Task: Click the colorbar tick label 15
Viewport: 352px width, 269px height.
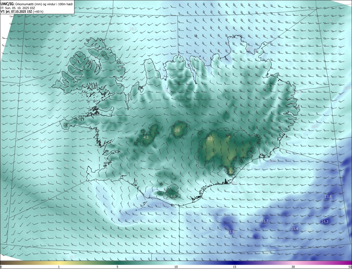Action: pyautogui.click(x=235, y=267)
